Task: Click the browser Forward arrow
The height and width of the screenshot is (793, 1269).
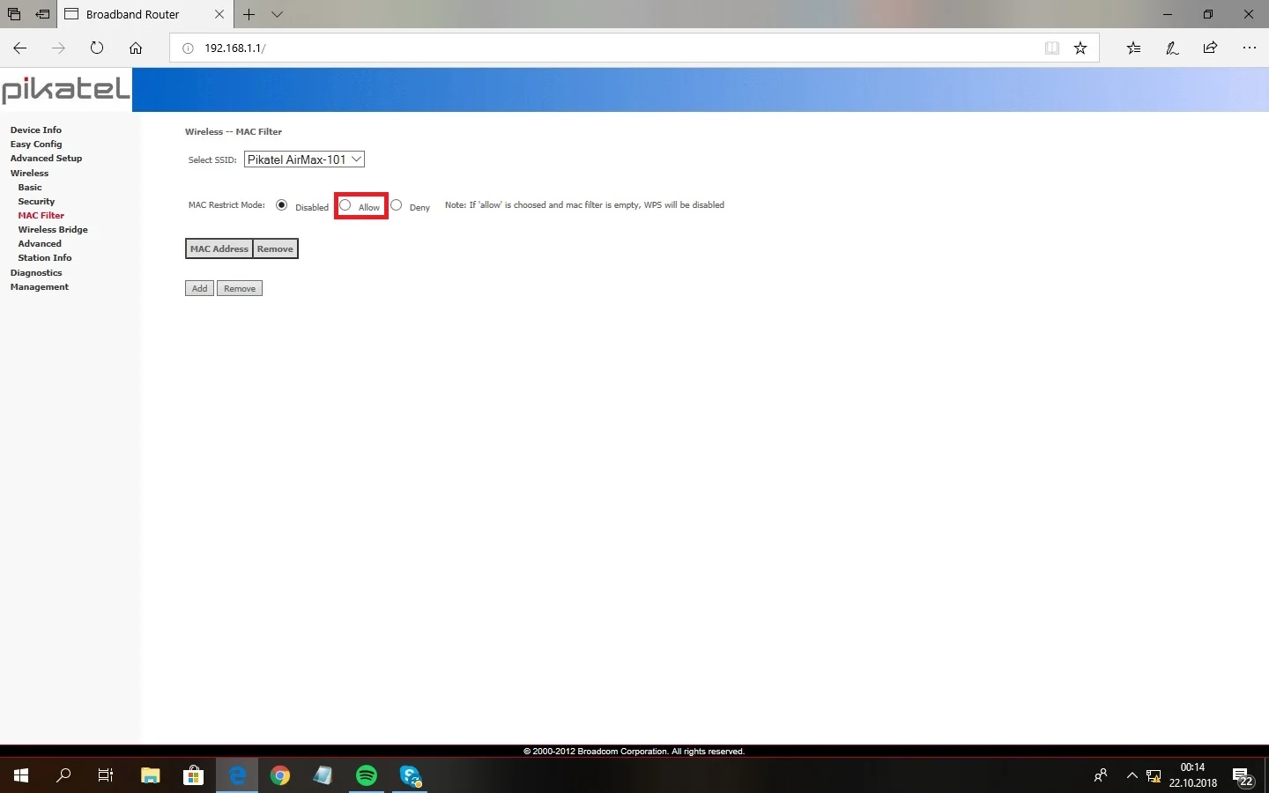Action: 58,48
